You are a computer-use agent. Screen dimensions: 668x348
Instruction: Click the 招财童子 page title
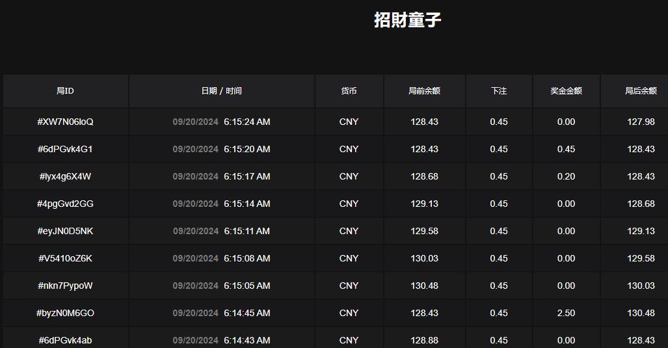pos(407,20)
